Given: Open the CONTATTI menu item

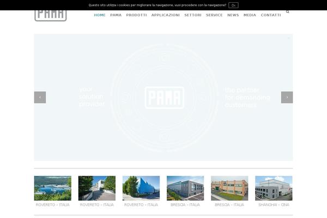Looking at the screenshot, I should pyautogui.click(x=271, y=15).
